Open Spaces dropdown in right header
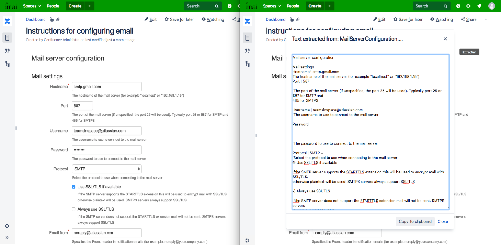Screen dimensions: 501x245 272,6
